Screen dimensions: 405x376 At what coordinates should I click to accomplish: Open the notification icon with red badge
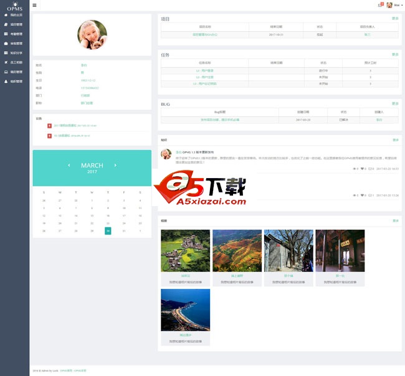381,4
